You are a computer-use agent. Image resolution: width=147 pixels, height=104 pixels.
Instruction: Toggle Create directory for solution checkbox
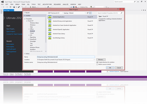97,62
